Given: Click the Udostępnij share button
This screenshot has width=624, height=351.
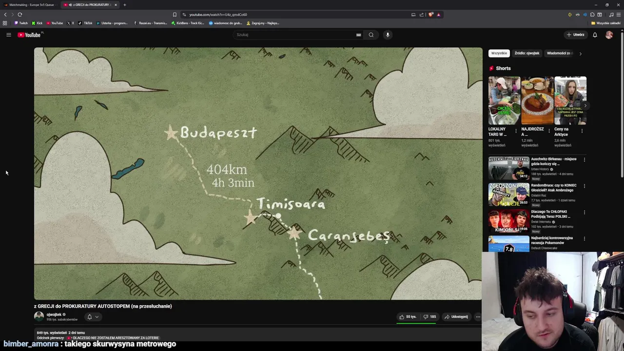Looking at the screenshot, I should (456, 317).
